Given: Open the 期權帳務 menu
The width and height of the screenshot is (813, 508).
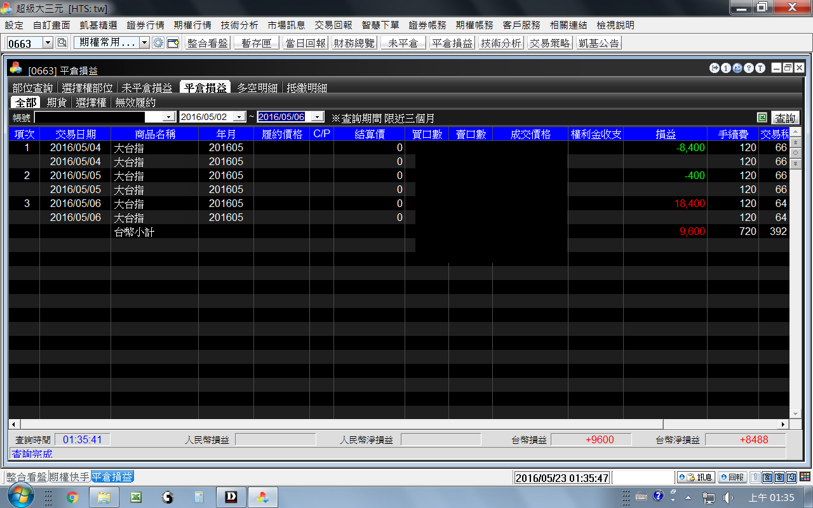Looking at the screenshot, I should (x=474, y=25).
